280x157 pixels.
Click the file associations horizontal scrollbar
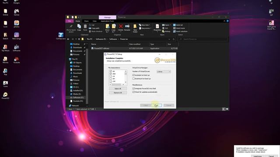coord(117,85)
